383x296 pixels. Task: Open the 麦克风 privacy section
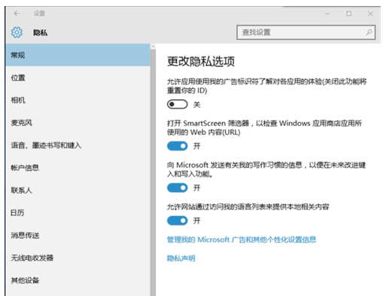[x=78, y=123]
